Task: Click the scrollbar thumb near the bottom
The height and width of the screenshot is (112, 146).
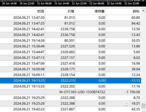Action: point(143,106)
